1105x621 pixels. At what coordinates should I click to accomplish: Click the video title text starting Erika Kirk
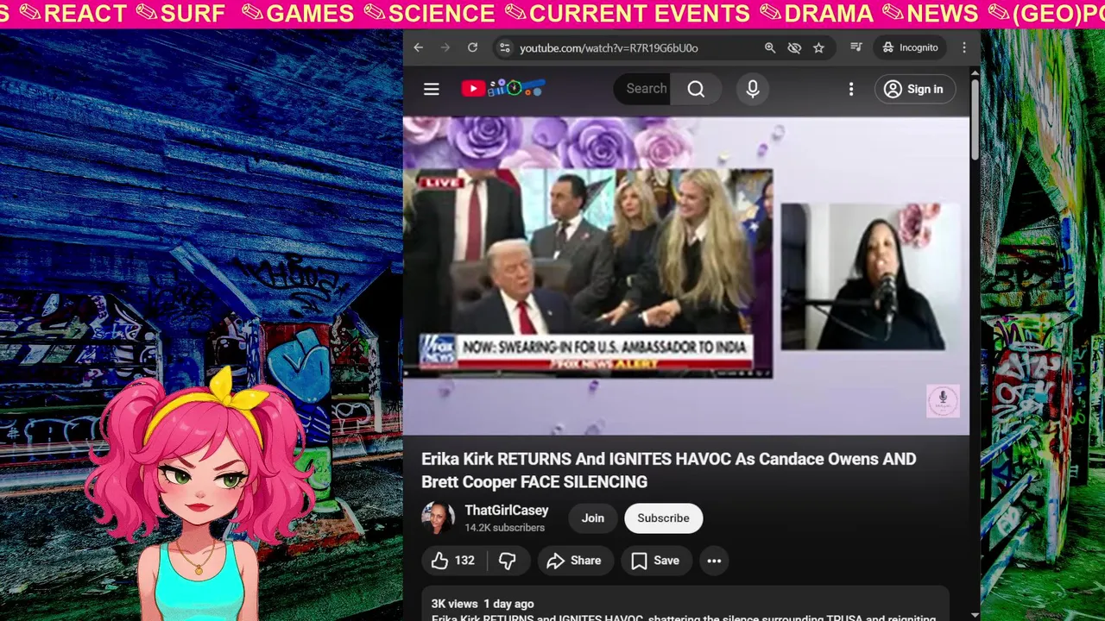tap(669, 470)
